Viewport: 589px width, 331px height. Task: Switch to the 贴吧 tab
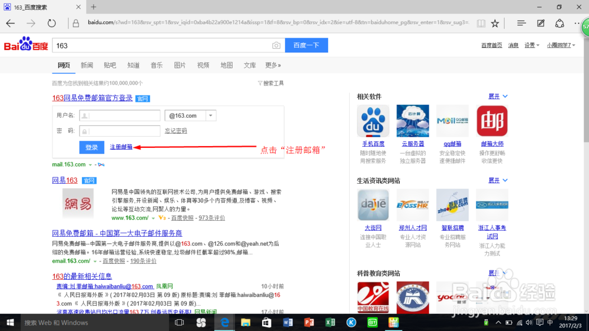110,65
